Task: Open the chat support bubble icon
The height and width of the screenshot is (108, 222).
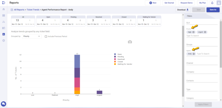Action: 3,104
